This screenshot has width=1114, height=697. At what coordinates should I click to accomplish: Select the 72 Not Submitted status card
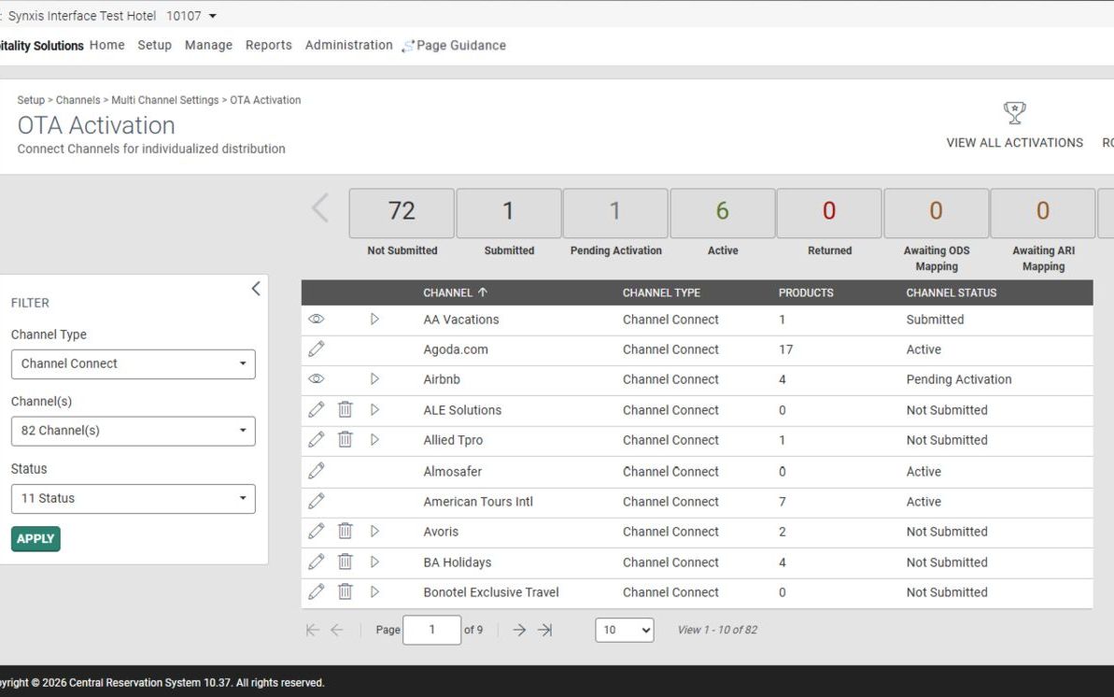pyautogui.click(x=402, y=213)
